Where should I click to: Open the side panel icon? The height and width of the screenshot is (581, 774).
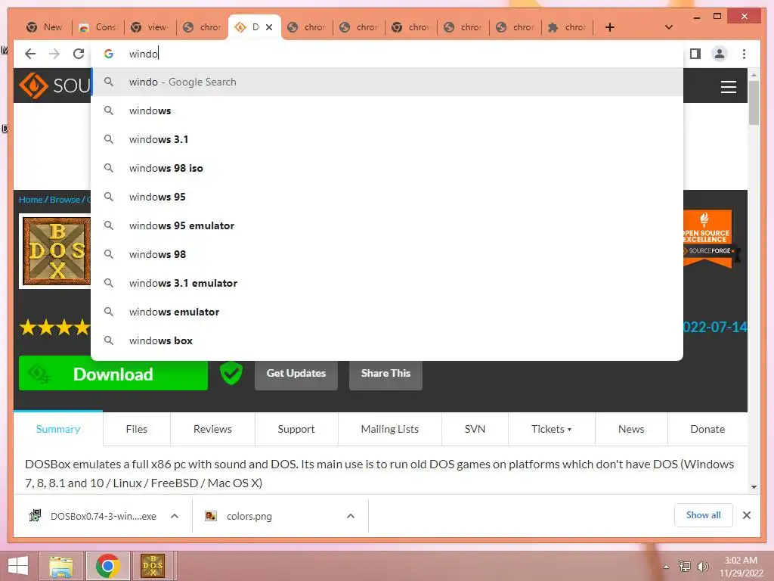(x=695, y=54)
